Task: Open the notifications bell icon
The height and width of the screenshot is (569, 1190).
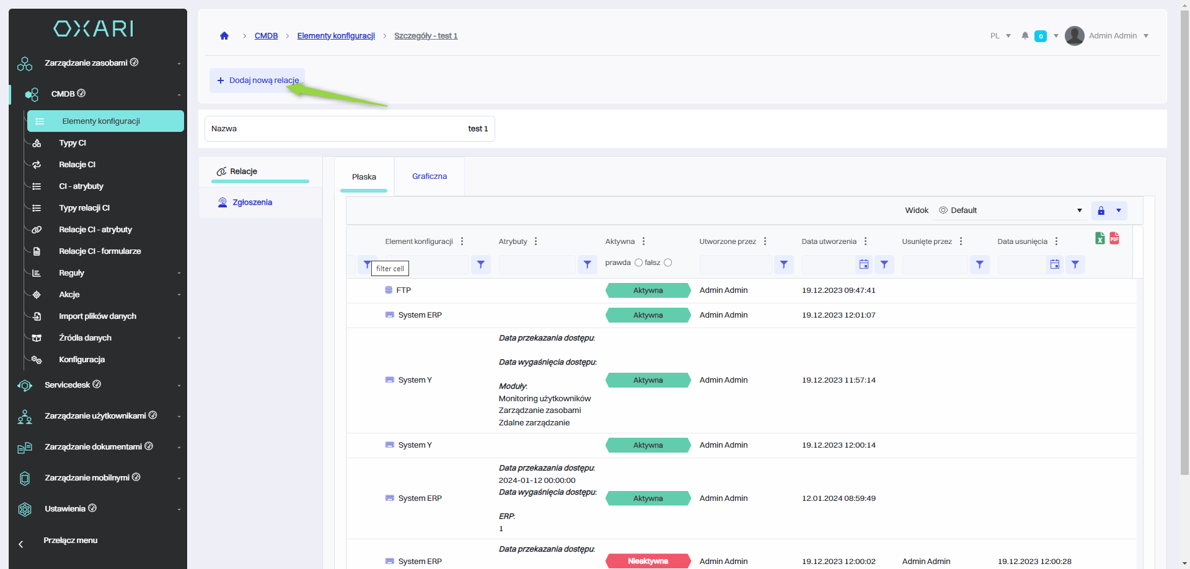Action: click(x=1025, y=36)
